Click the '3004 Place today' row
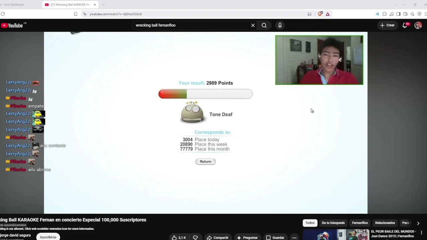The height and width of the screenshot is (240, 427). pyautogui.click(x=201, y=140)
